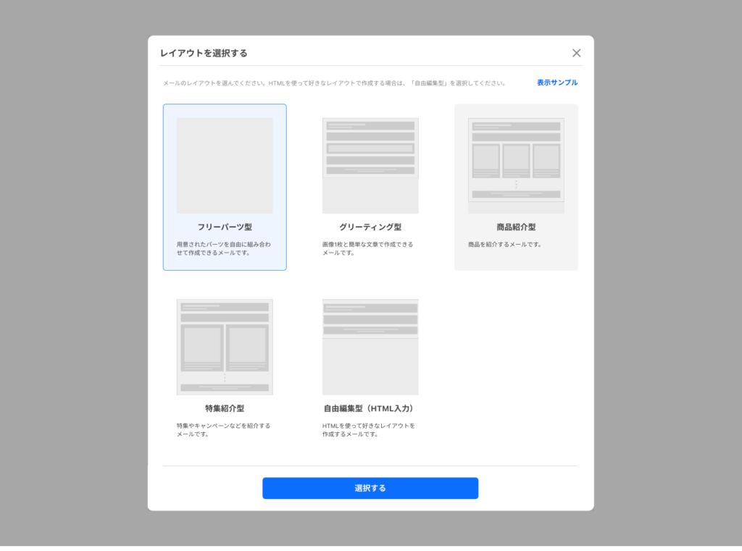This screenshot has width=742, height=551.
Task: Click the 商品紹介型 title label
Action: coord(516,227)
